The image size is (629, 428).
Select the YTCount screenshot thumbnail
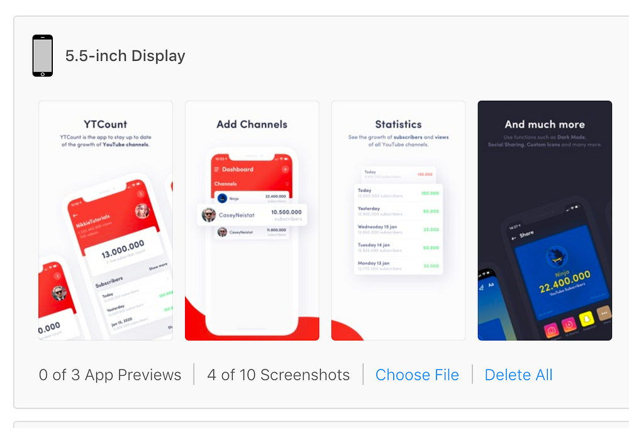click(x=106, y=221)
